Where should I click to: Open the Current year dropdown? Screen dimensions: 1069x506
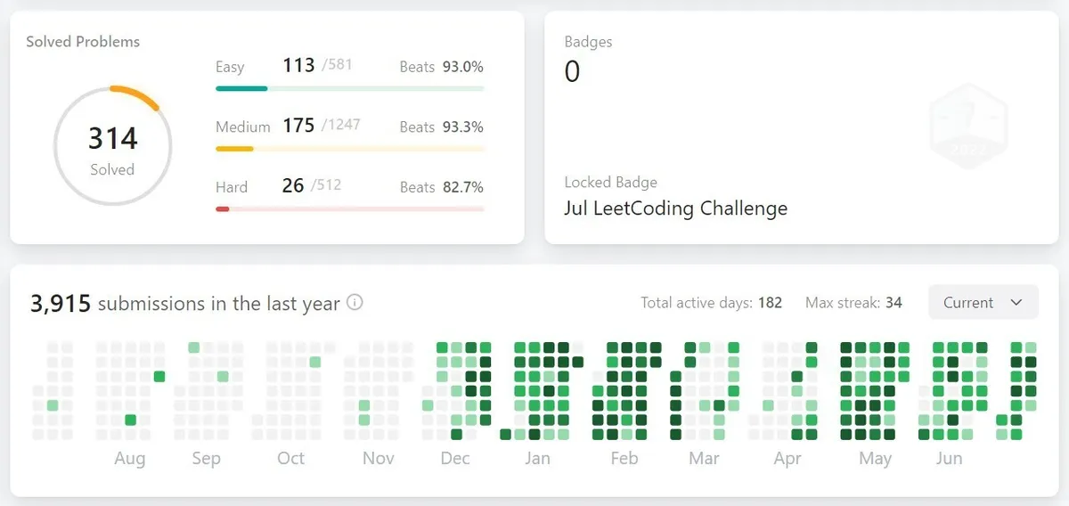coord(983,303)
